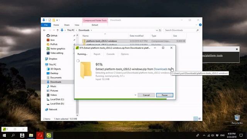Open Local Disk (D:) in sidebar

[x=57, y=104]
